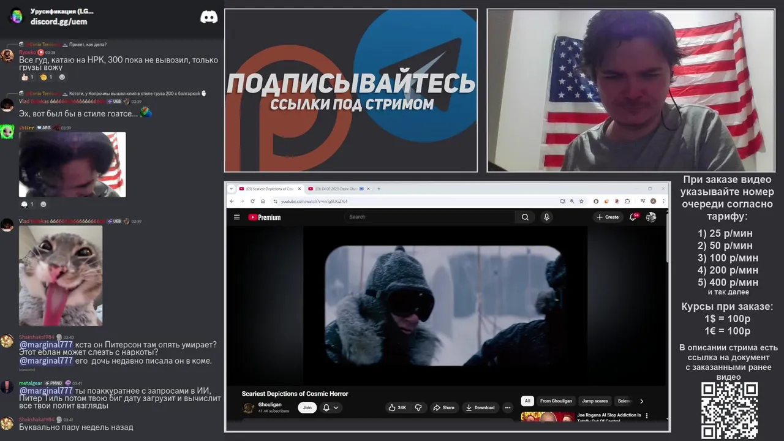The height and width of the screenshot is (441, 784).
Task: Click the Discord logo in overlay header
Action: tap(209, 17)
